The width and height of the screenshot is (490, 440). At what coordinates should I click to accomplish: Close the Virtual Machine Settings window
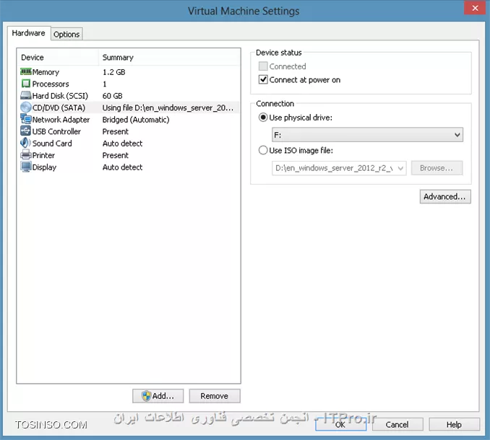(474, 8)
